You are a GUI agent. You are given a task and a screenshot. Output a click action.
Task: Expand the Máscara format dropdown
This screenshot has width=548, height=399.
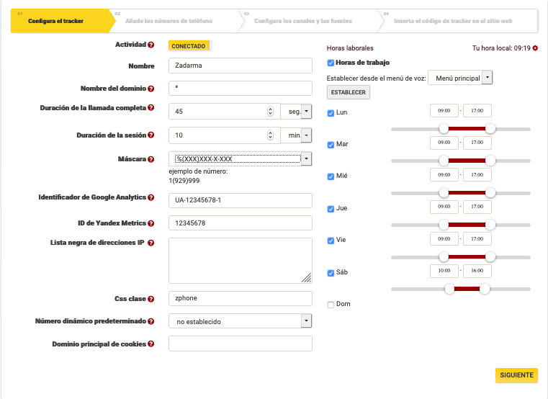coord(240,158)
